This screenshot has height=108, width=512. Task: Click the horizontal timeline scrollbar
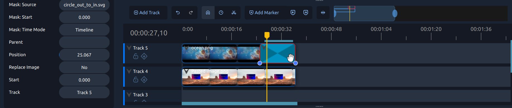(x=239, y=104)
